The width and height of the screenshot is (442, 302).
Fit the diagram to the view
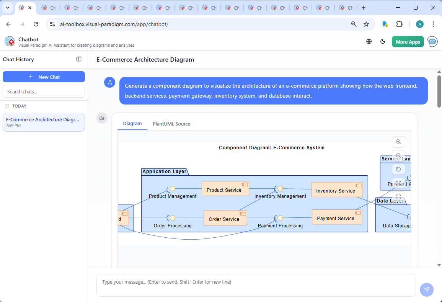398,196
